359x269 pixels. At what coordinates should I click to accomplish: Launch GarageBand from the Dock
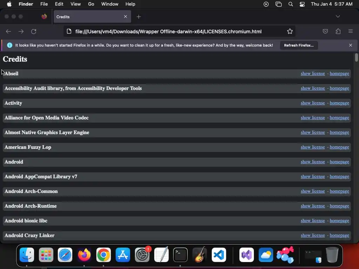(x=199, y=255)
